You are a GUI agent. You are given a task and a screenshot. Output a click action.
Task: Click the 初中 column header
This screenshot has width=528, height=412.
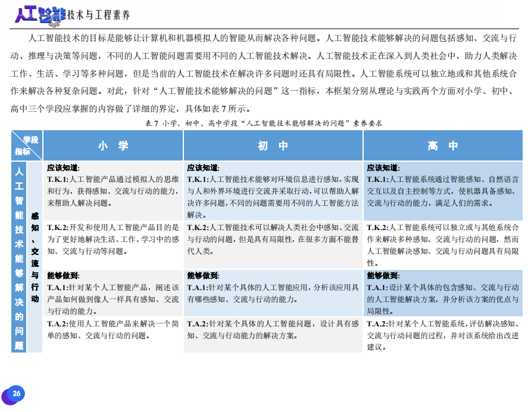tap(273, 146)
